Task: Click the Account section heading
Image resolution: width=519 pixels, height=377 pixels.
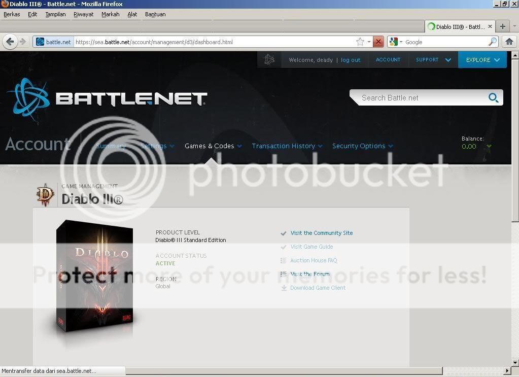Action: pyautogui.click(x=38, y=144)
